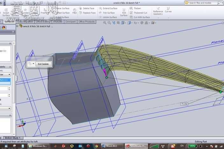Launch Opera from the taskbar
The height and width of the screenshot is (149, 224).
coord(88,146)
